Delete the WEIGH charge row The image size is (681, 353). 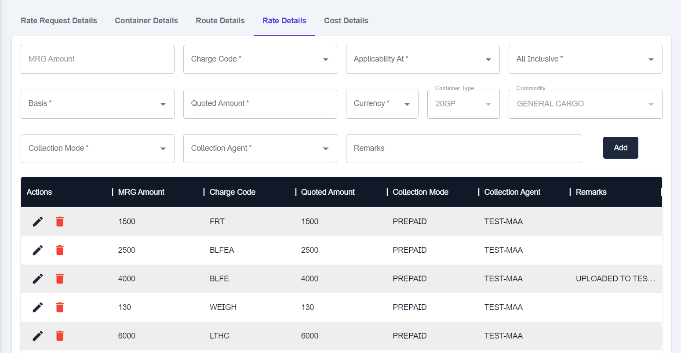60,307
